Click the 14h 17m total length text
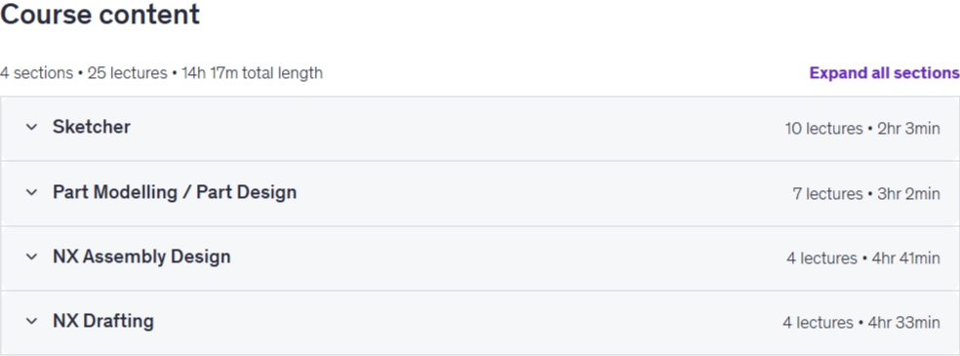This screenshot has height=356, width=960. pyautogui.click(x=253, y=73)
